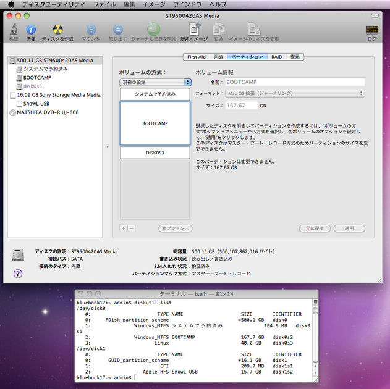Open the ディスクユーティリティ application menu
The width and height of the screenshot is (390, 389).
click(54, 4)
